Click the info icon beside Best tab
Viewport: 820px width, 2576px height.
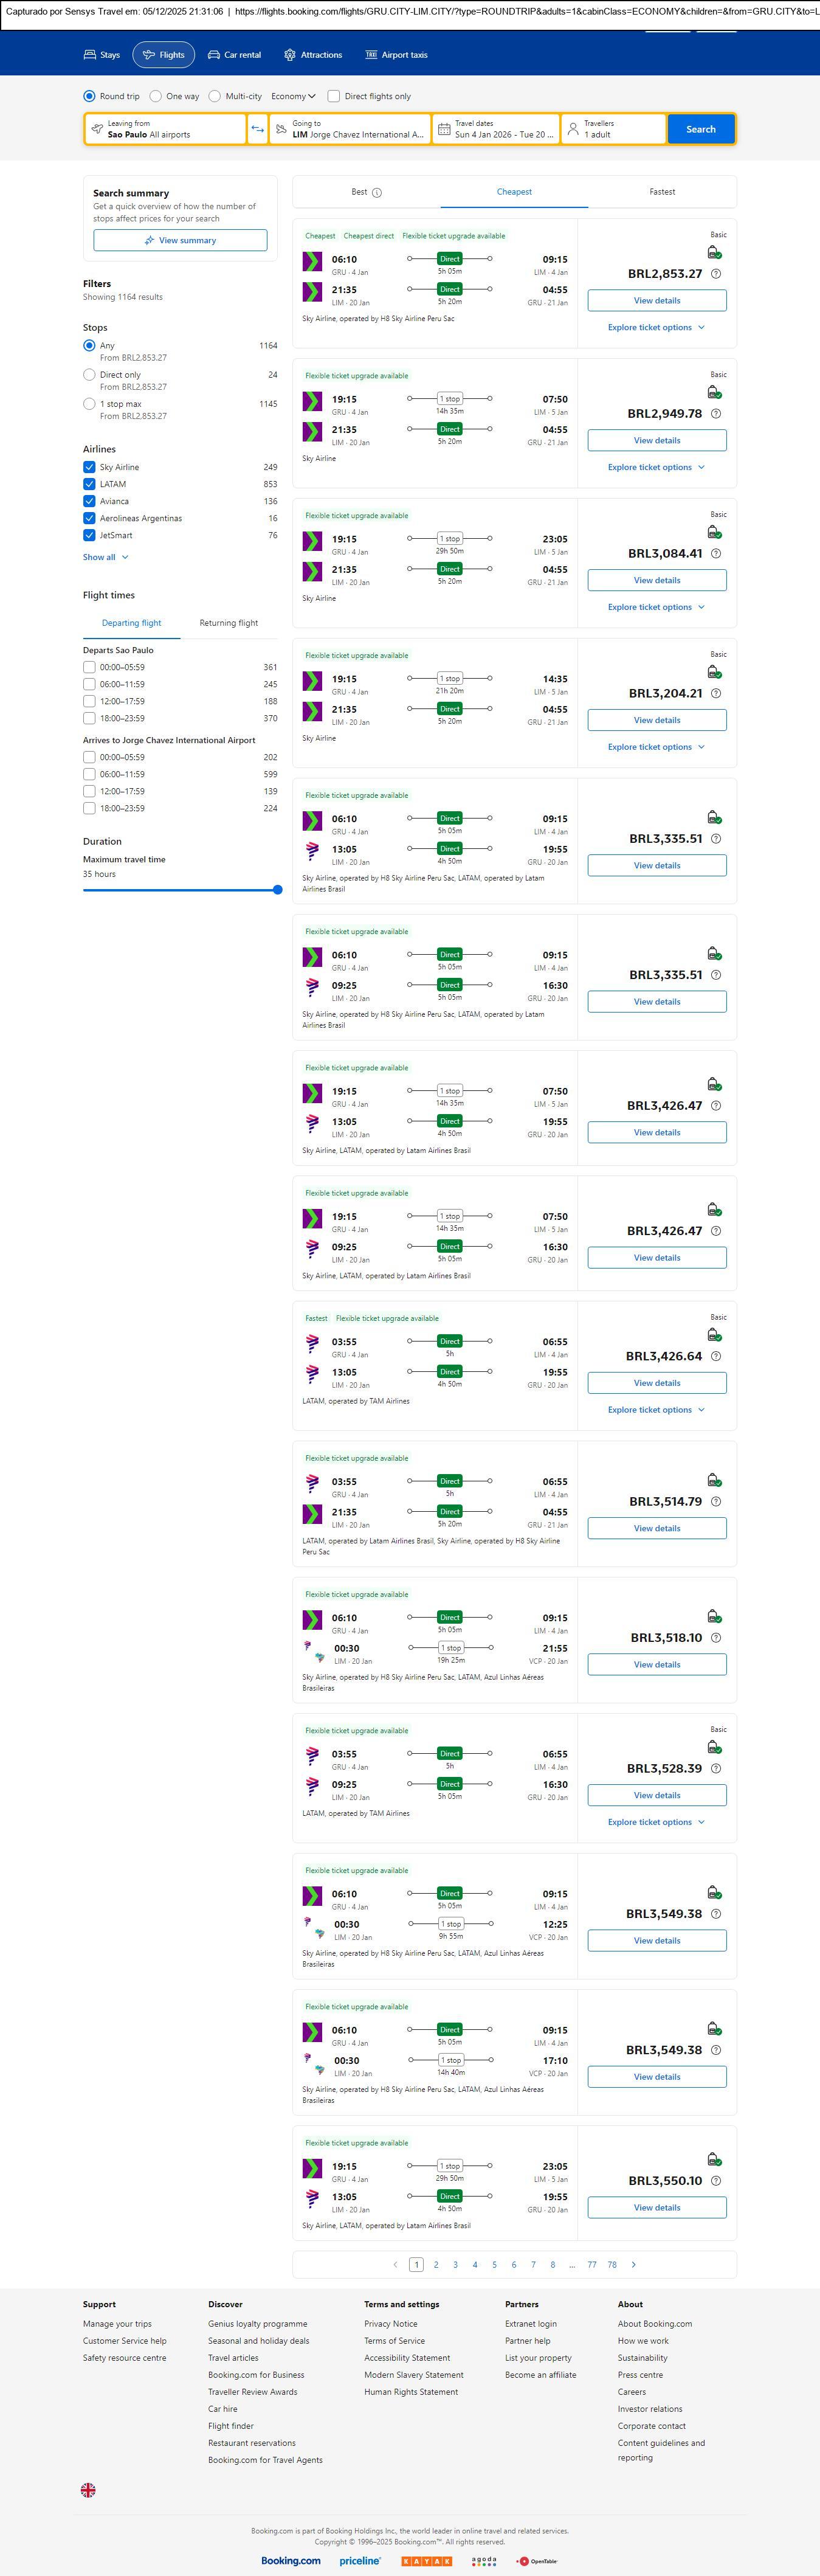coord(377,192)
